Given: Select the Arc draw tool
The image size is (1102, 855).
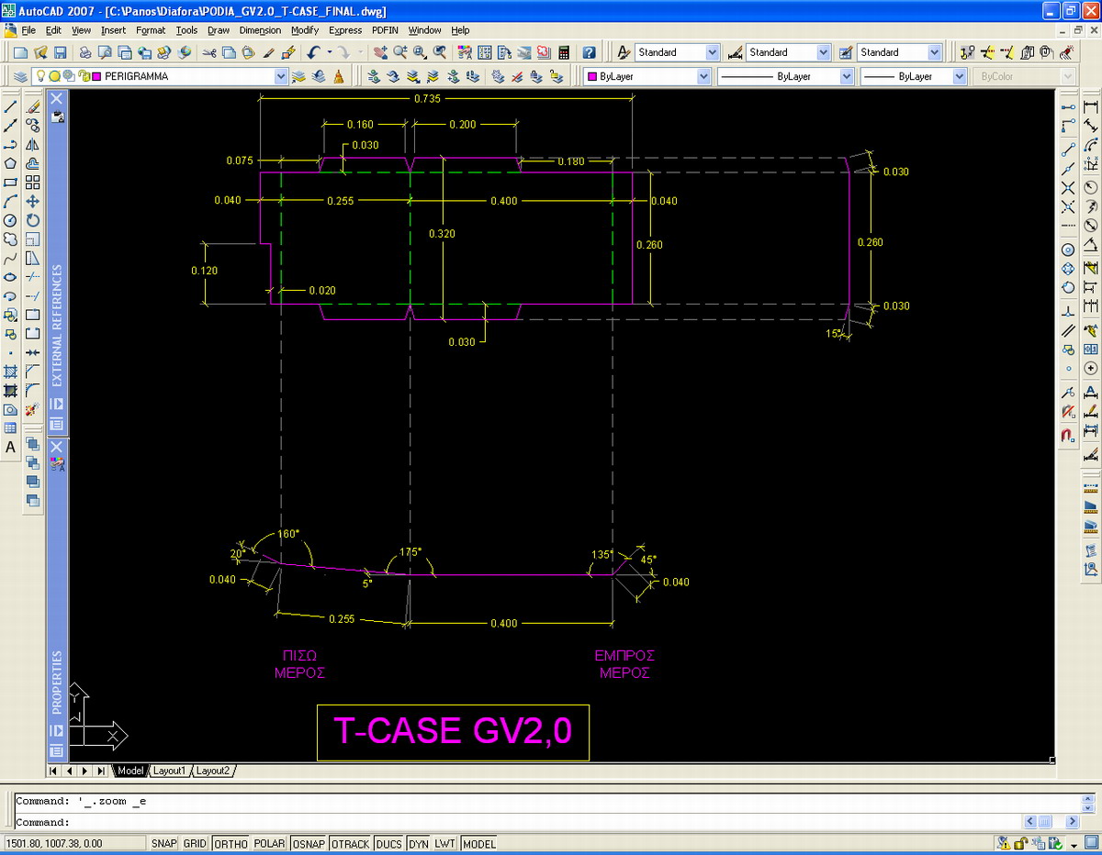Looking at the screenshot, I should (x=11, y=201).
